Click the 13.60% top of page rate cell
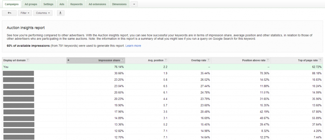325x140 pixels. [x=317, y=105]
